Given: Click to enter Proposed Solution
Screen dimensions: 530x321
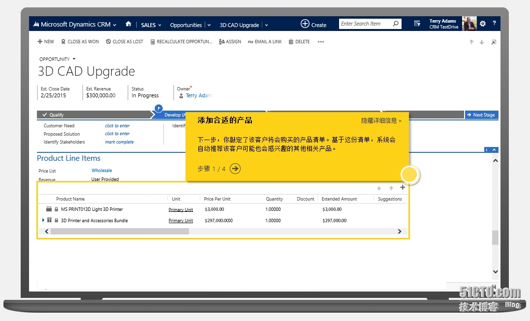Looking at the screenshot, I should (x=117, y=134).
